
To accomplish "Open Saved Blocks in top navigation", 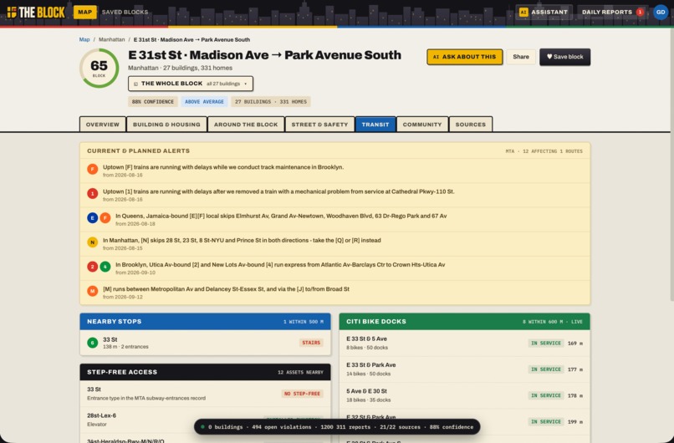I will click(125, 12).
